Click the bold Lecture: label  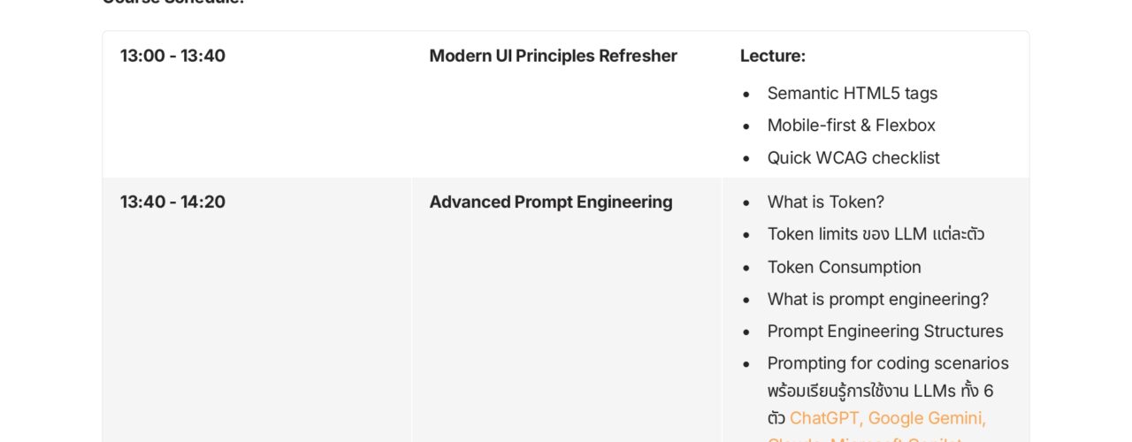(x=773, y=56)
